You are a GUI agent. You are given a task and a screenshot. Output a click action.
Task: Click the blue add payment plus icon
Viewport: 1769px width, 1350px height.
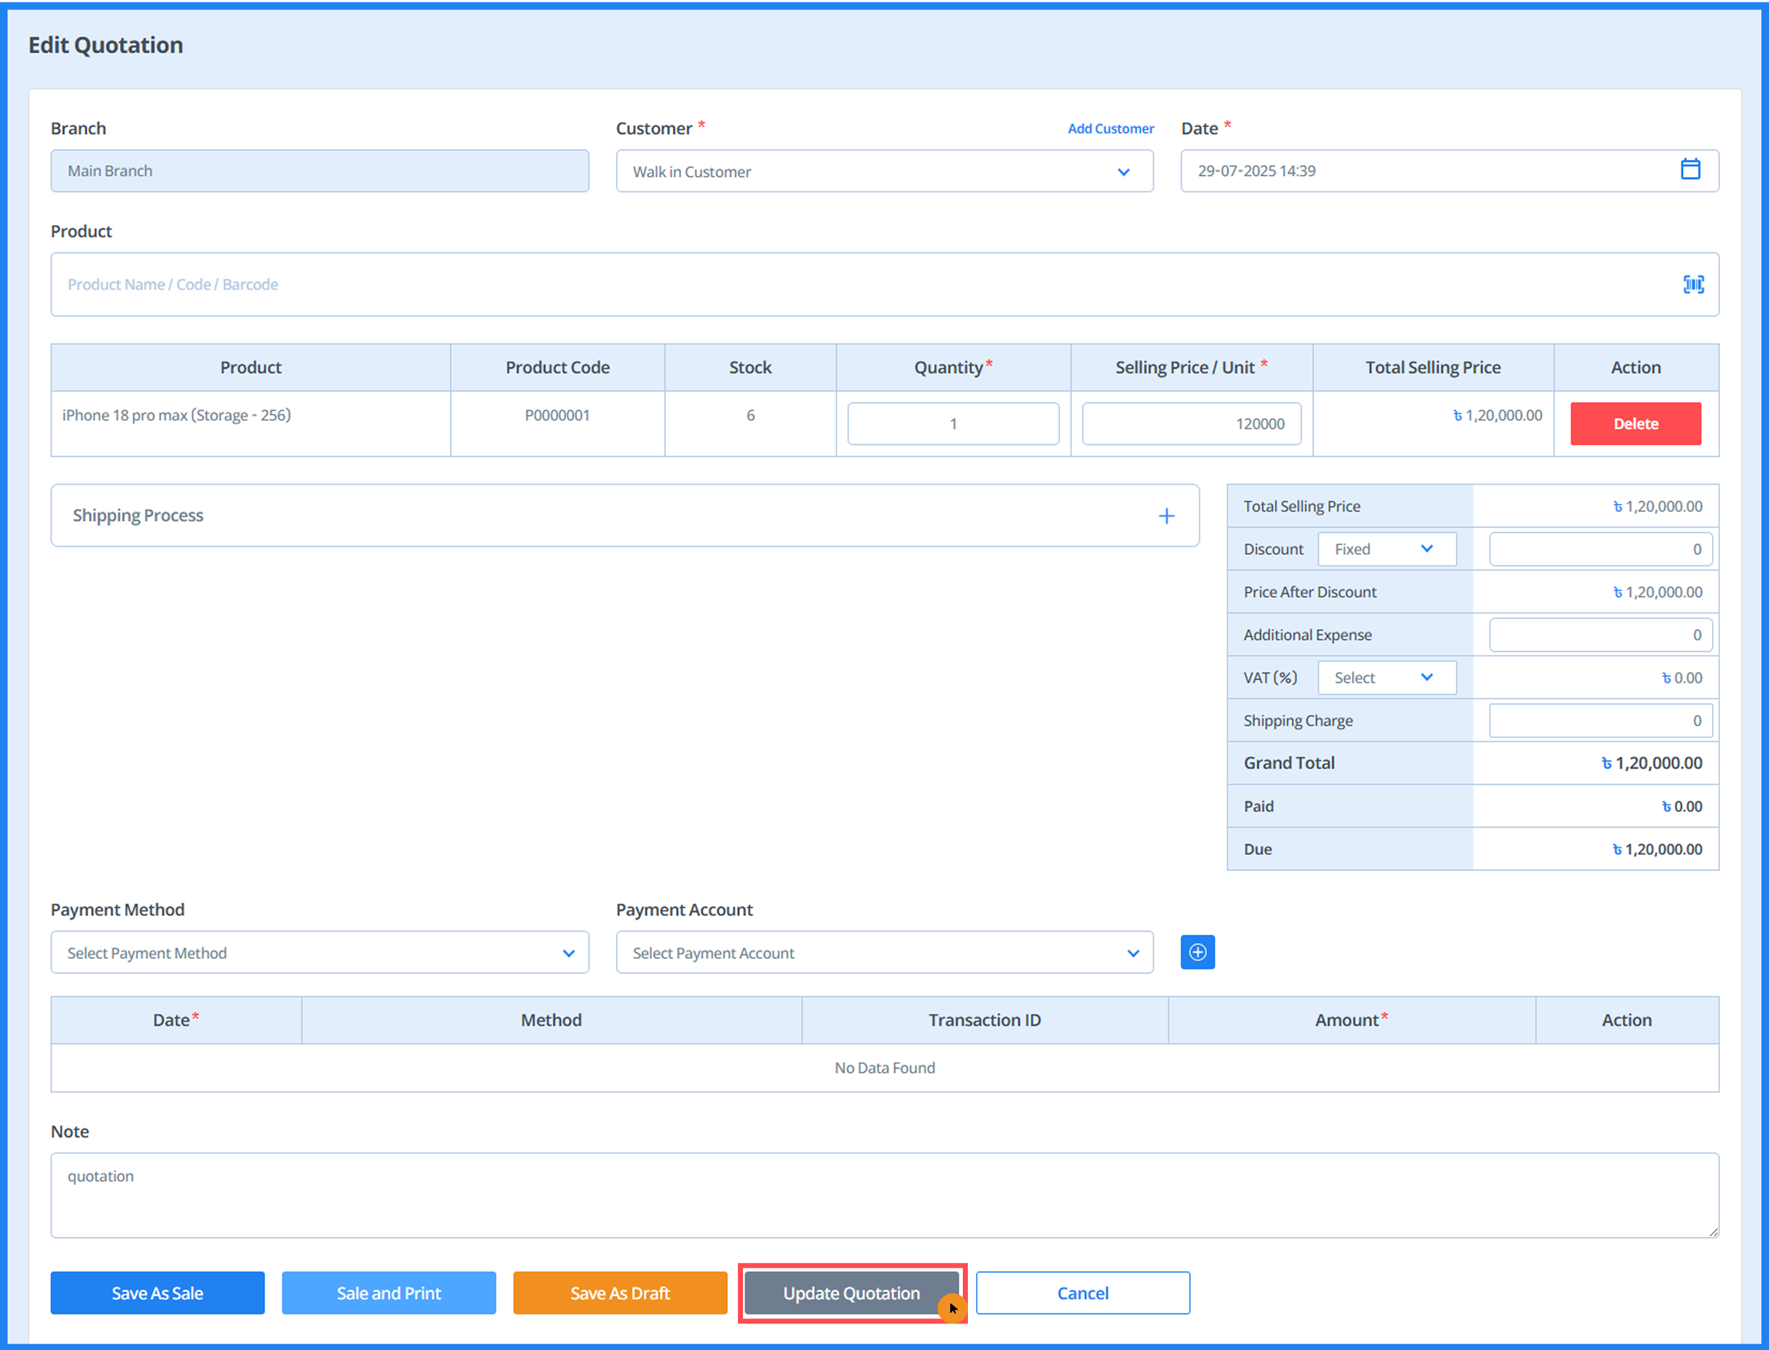click(x=1197, y=952)
